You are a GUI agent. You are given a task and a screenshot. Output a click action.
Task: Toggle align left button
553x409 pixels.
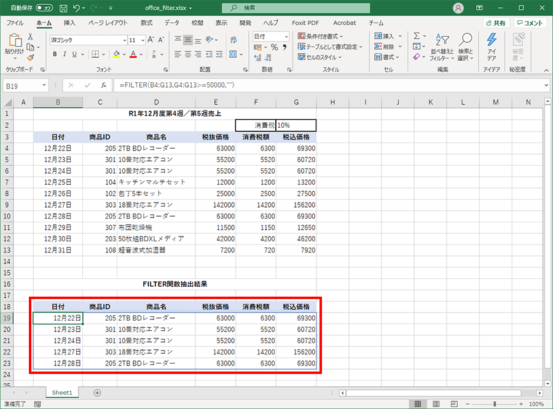[x=178, y=54]
